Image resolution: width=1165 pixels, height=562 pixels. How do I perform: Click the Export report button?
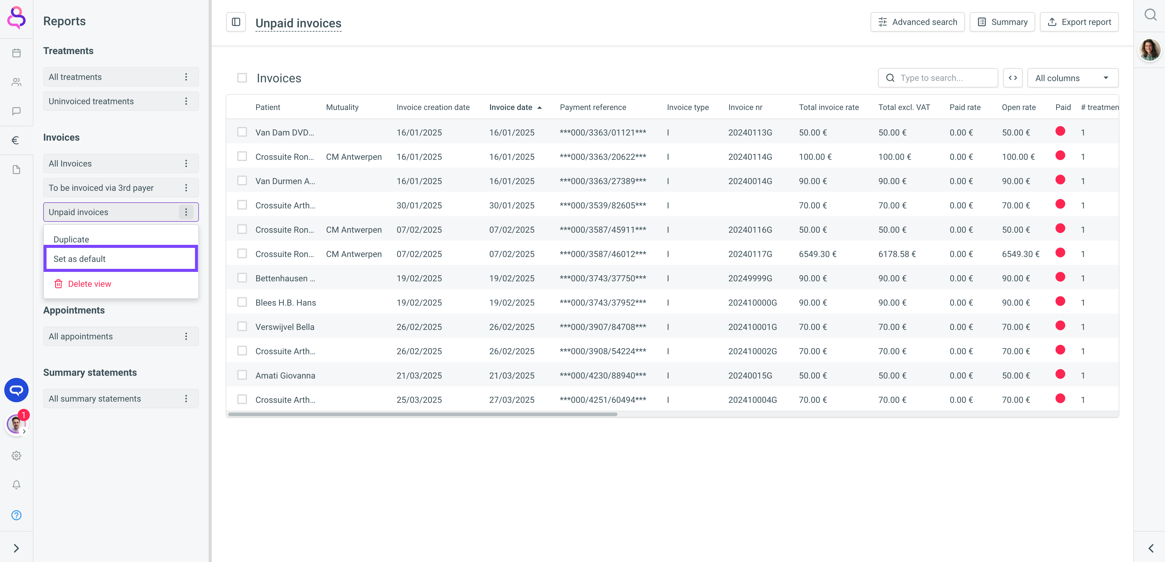pyautogui.click(x=1079, y=22)
